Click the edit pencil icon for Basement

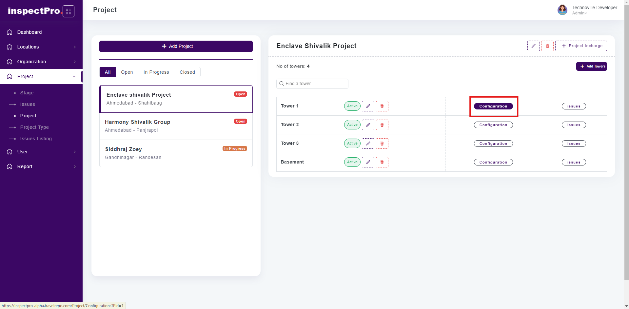pyautogui.click(x=368, y=162)
